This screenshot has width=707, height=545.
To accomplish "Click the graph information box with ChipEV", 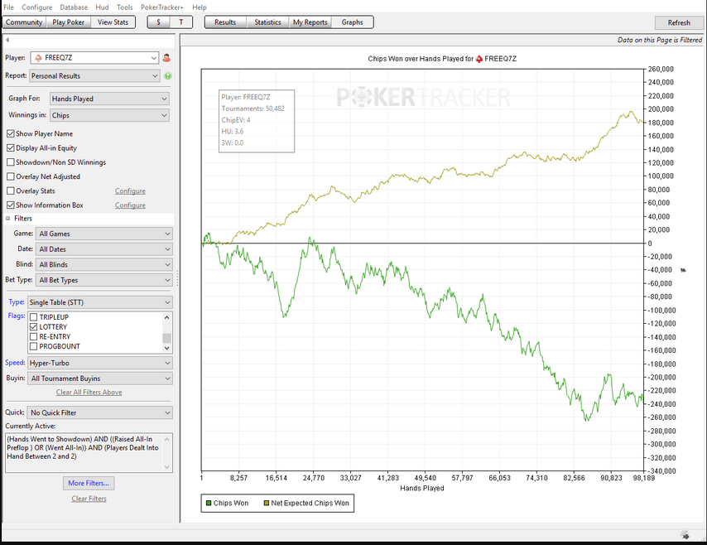I will pos(257,121).
